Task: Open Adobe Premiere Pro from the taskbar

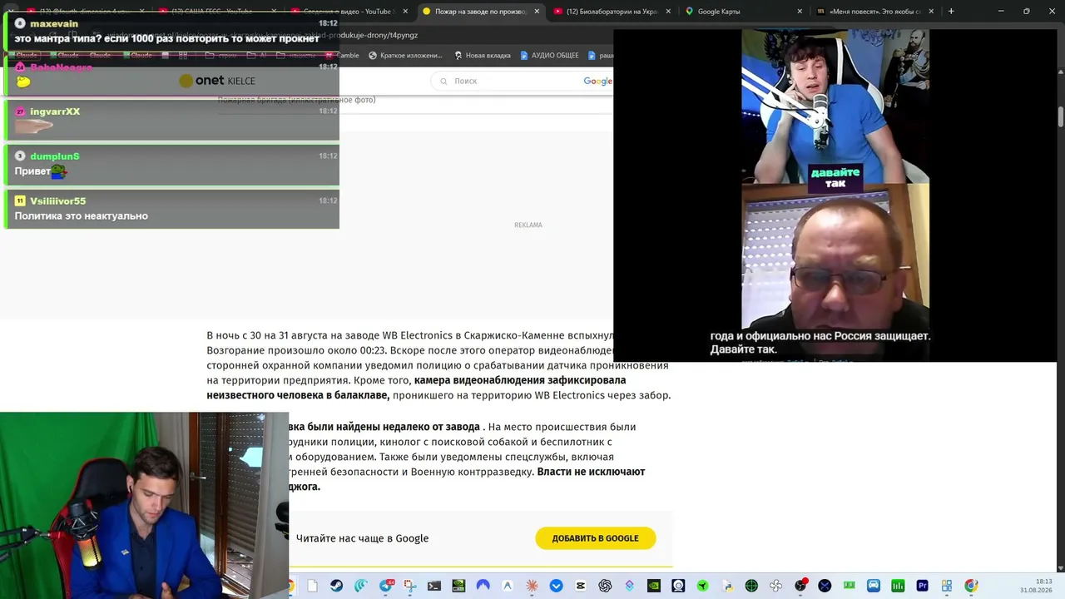Action: (922, 586)
